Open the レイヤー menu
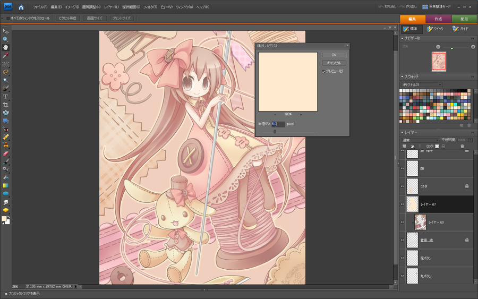The height and width of the screenshot is (299, 478). point(112,7)
